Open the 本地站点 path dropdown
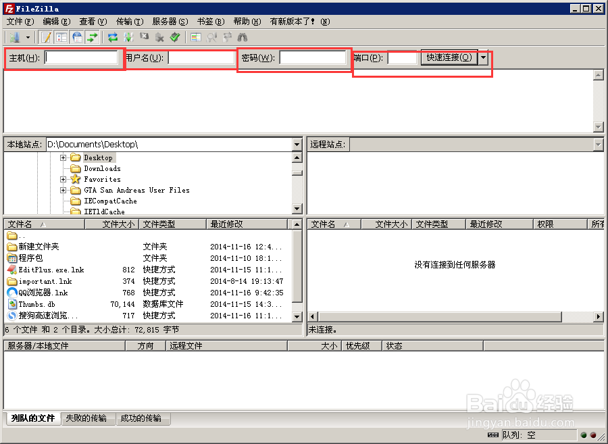The image size is (608, 444). (297, 145)
